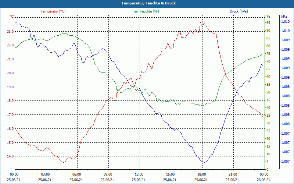The image size is (294, 184).
Task: Click the '17,0' temperature axis tick
Action: 10,115
